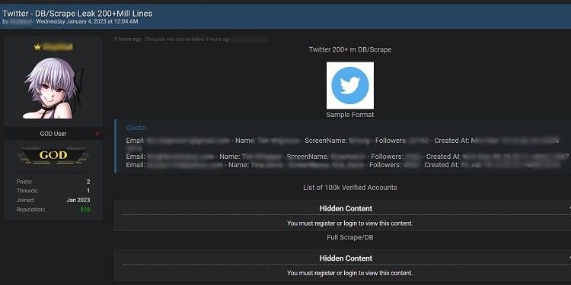Image resolution: width=571 pixels, height=285 pixels.
Task: Open the green reputation score 210
Action: coord(85,210)
